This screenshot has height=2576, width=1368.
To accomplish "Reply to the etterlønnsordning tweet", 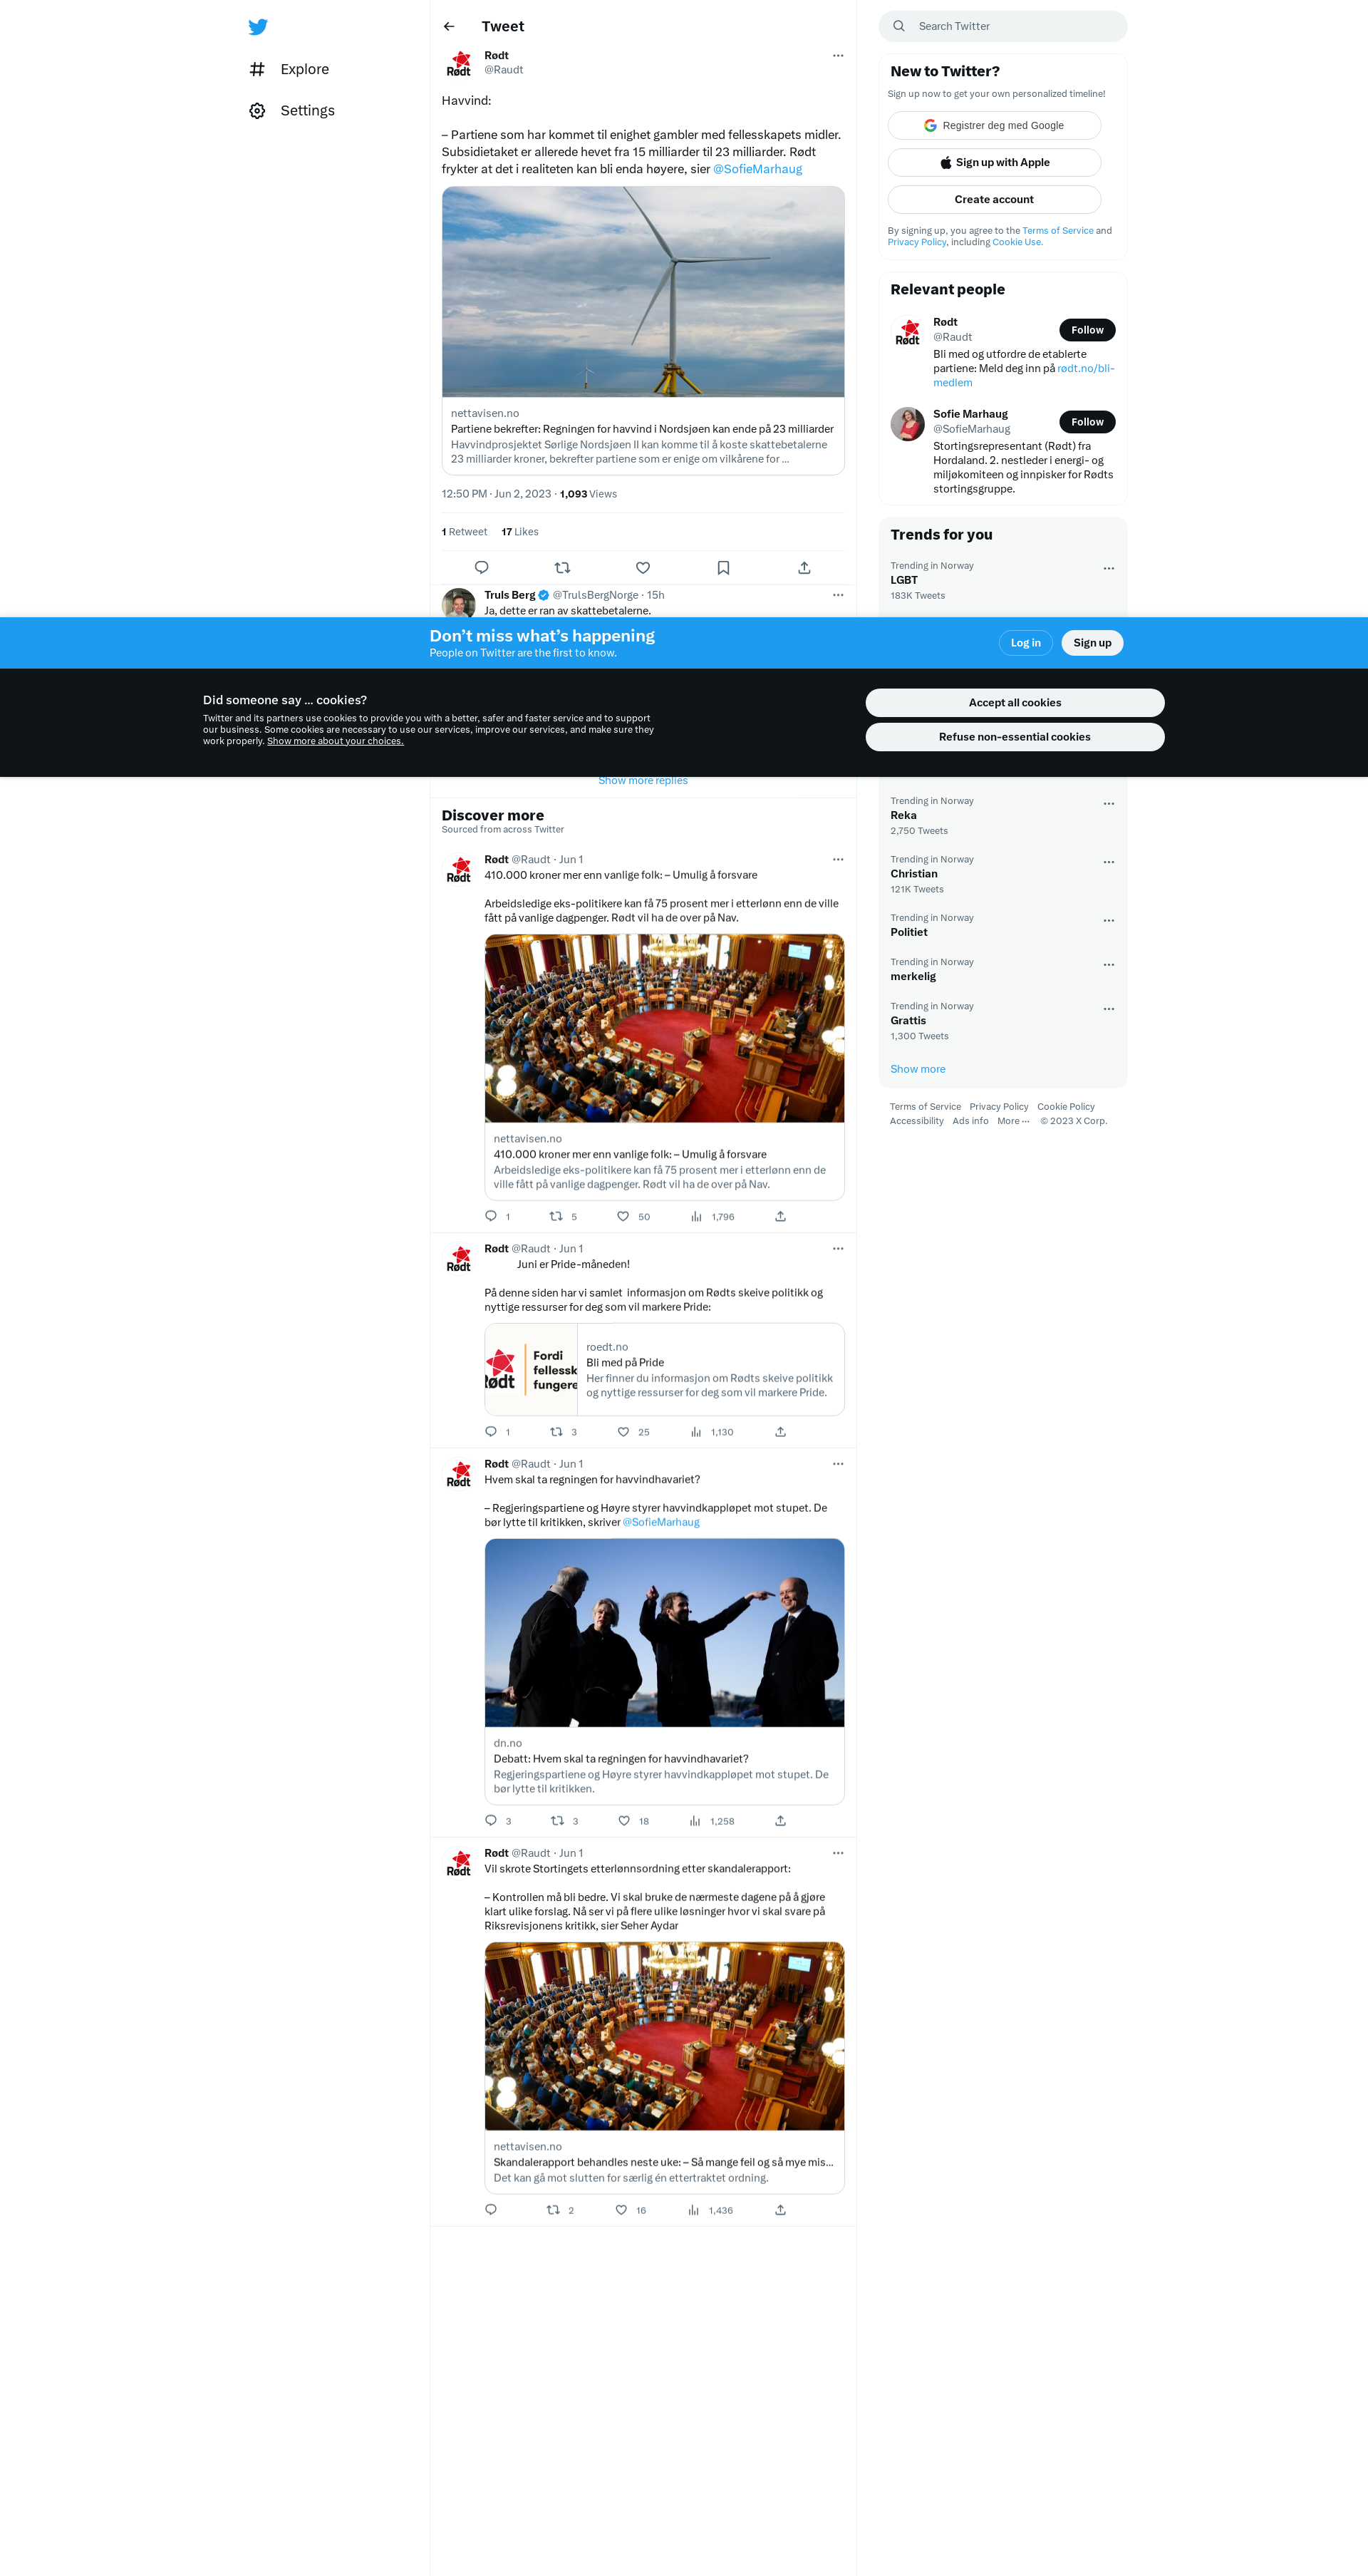I will tap(491, 2210).
